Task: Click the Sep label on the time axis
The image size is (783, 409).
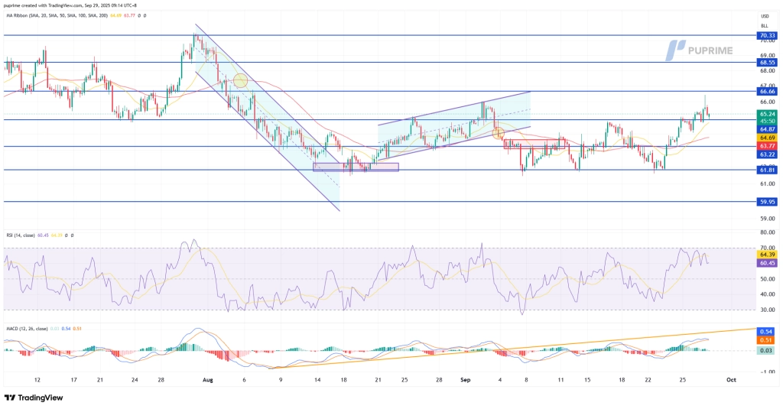Action: tap(467, 379)
